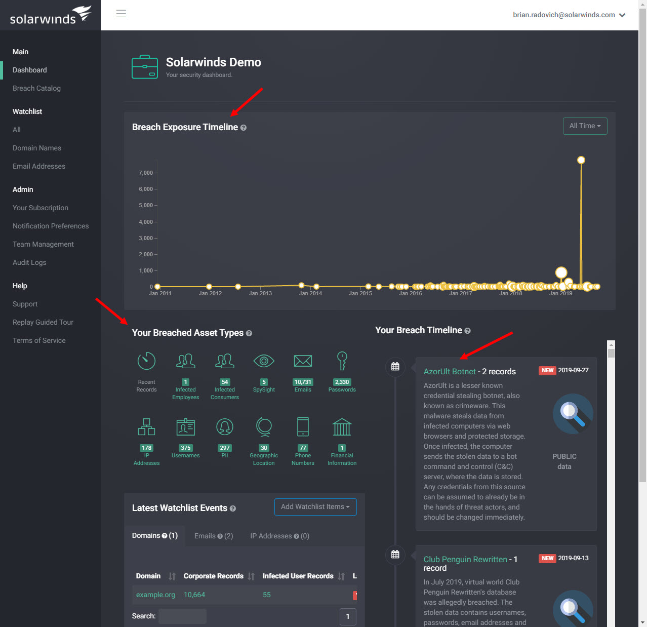
Task: Switch to the IP Addresses (0) tab
Action: pos(279,536)
